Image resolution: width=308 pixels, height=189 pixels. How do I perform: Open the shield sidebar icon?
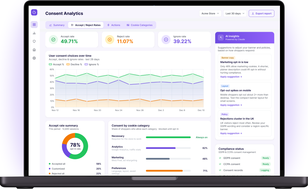pyautogui.click(x=34, y=41)
